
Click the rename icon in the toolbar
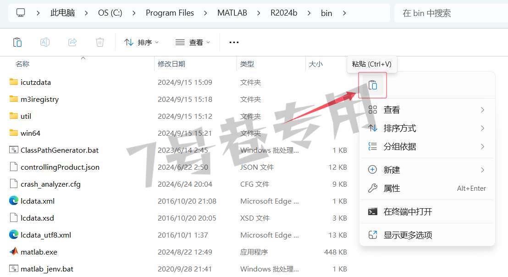[45, 43]
